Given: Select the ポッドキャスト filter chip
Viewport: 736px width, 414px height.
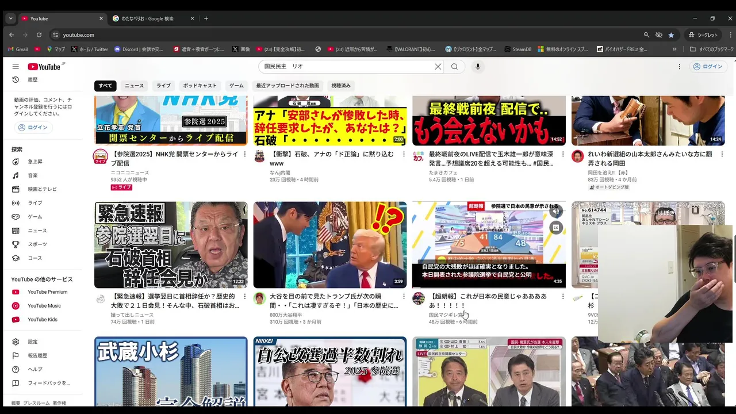Looking at the screenshot, I should (200, 86).
